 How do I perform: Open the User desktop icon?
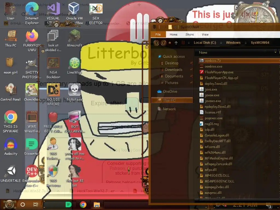10,11
